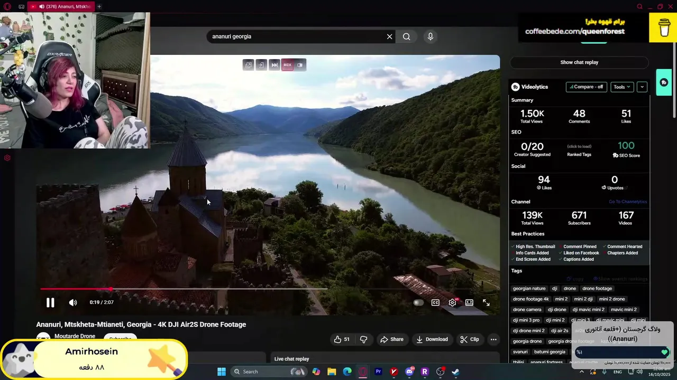Open Discord from the taskbar
This screenshot has width=677, height=380.
click(x=409, y=372)
